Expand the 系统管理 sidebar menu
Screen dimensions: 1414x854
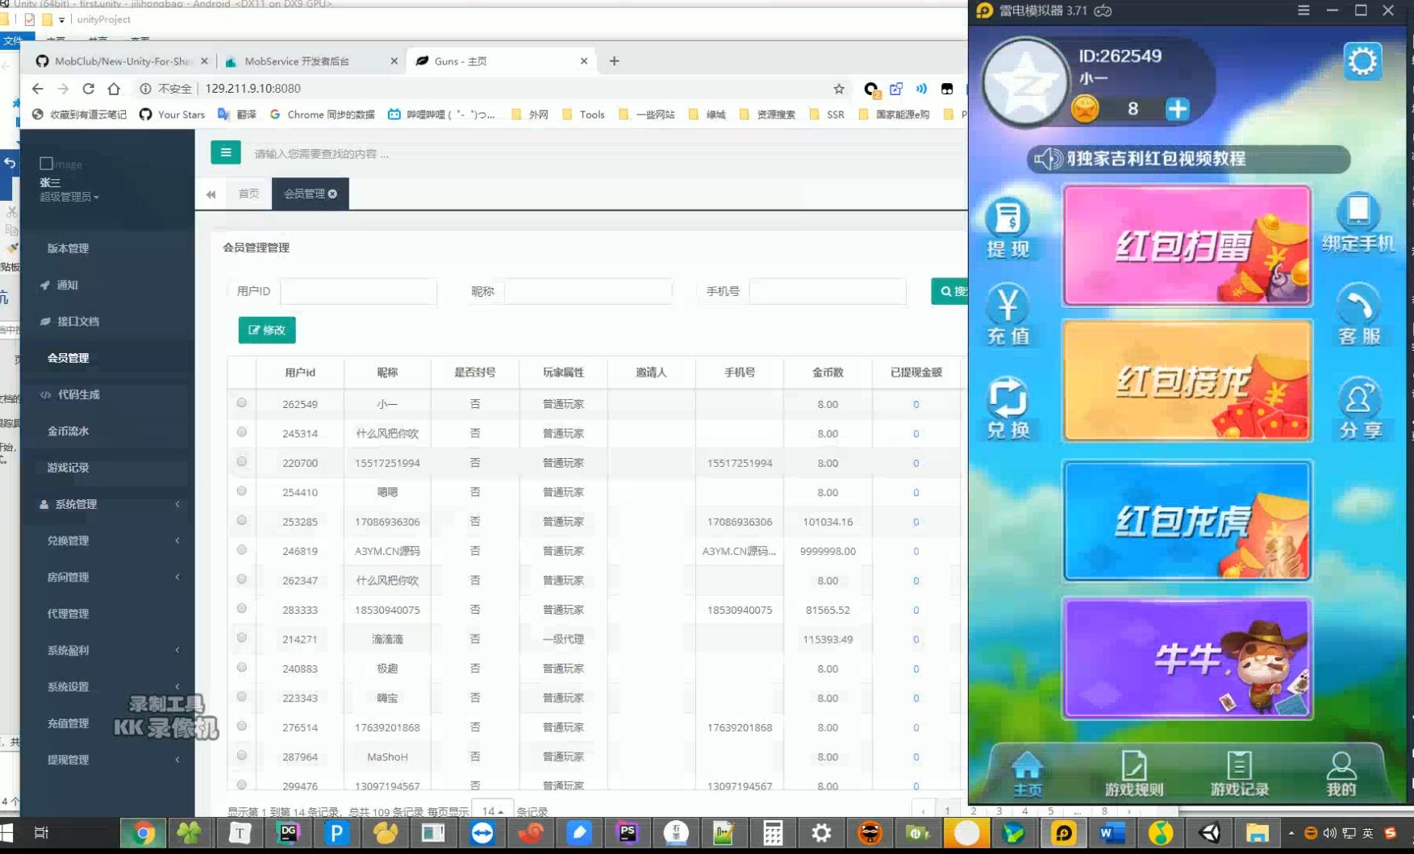pyautogui.click(x=109, y=504)
